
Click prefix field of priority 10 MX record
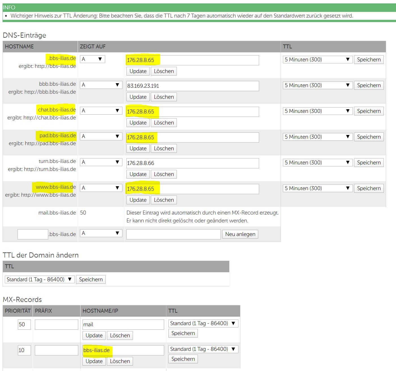click(x=56, y=350)
